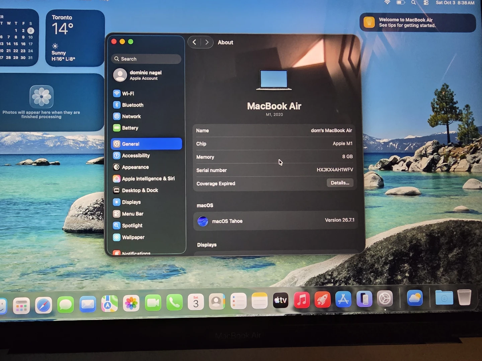
Task: Go back with the left chevron
Action: 194,42
